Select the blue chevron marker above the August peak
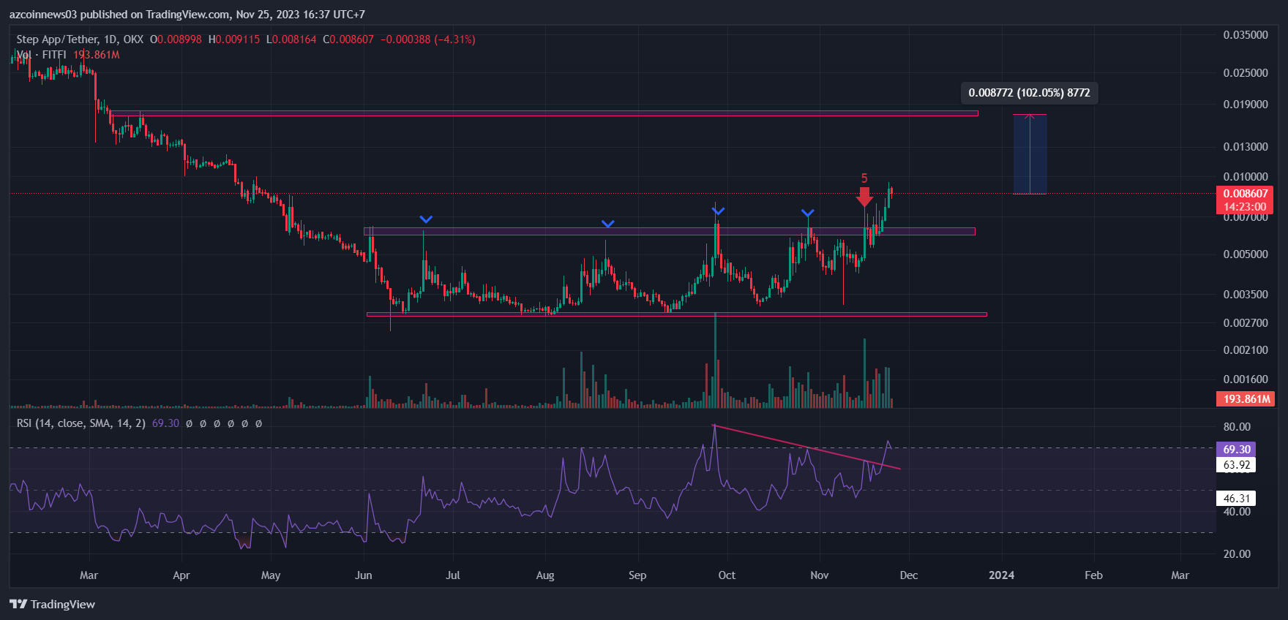Viewport: 1288px width, 620px height. 607,224
